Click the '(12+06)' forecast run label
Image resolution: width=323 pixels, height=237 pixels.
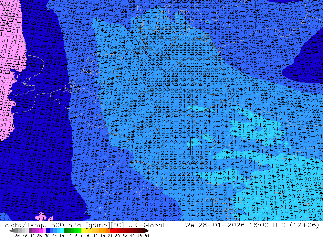(x=305, y=225)
